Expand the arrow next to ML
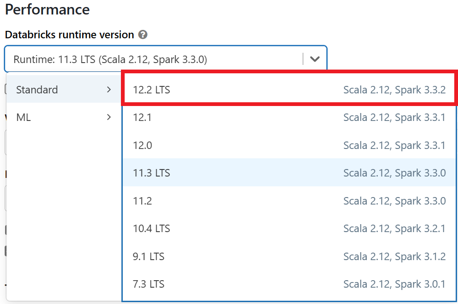Image resolution: width=458 pixels, height=304 pixels. point(109,117)
